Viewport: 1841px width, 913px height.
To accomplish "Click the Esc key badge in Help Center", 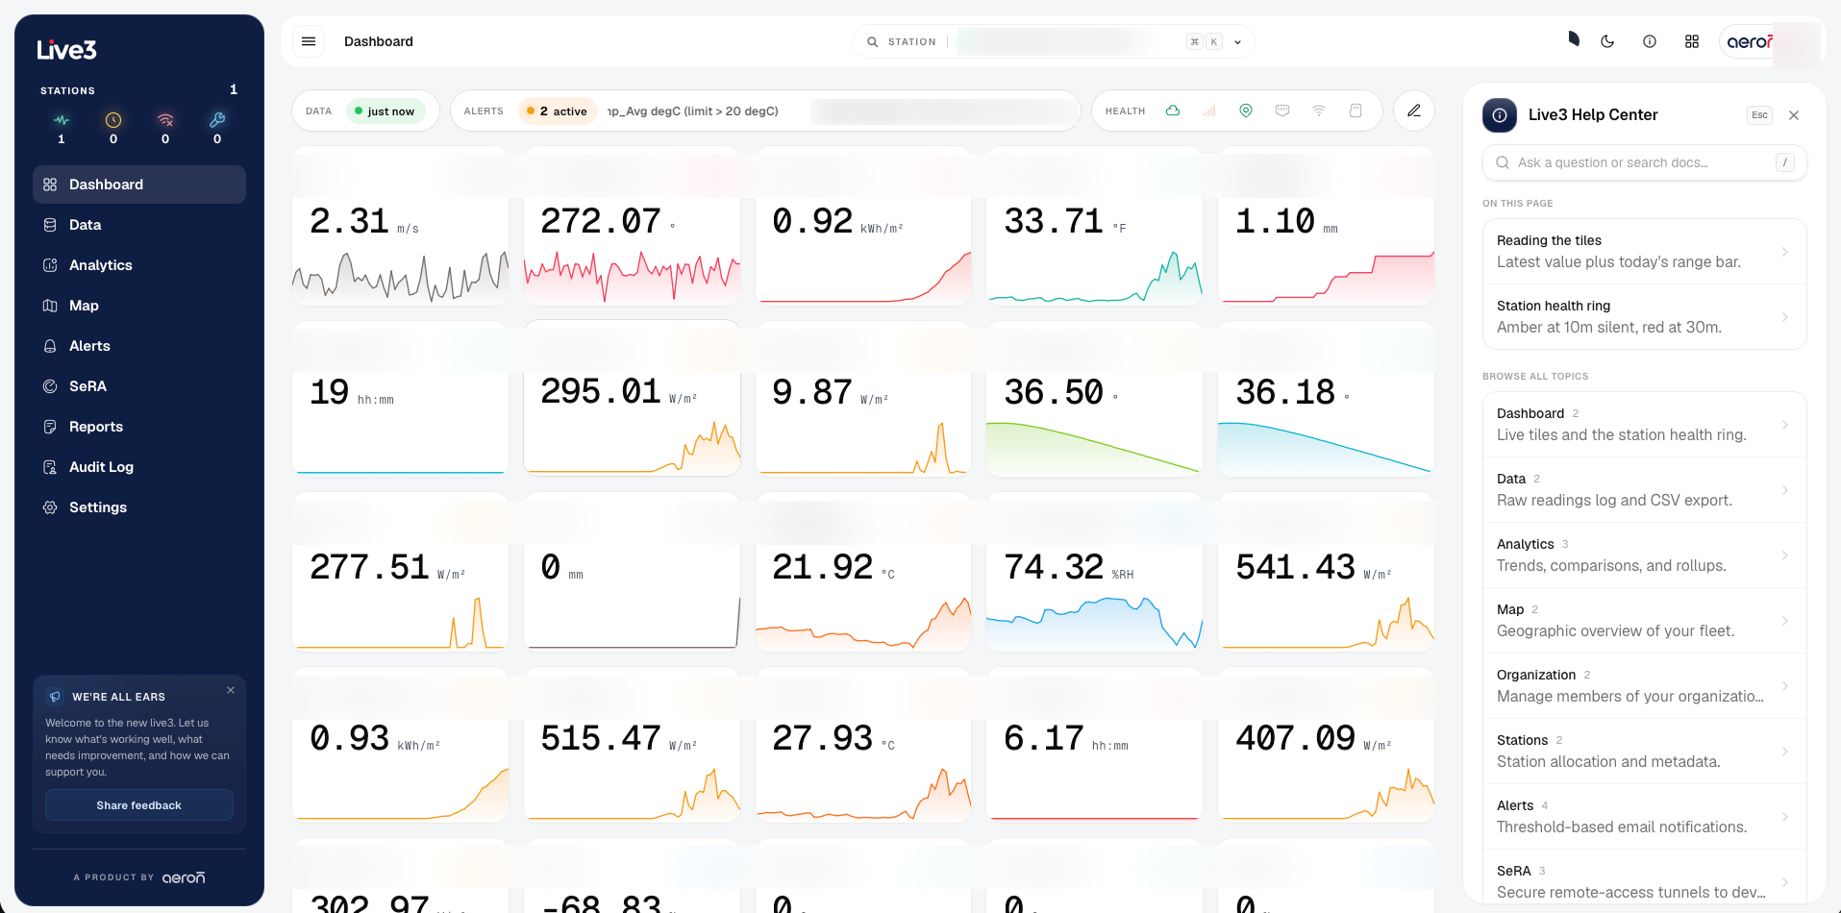I will 1759,115.
